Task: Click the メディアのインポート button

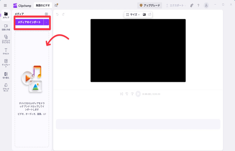Action: click(29, 22)
